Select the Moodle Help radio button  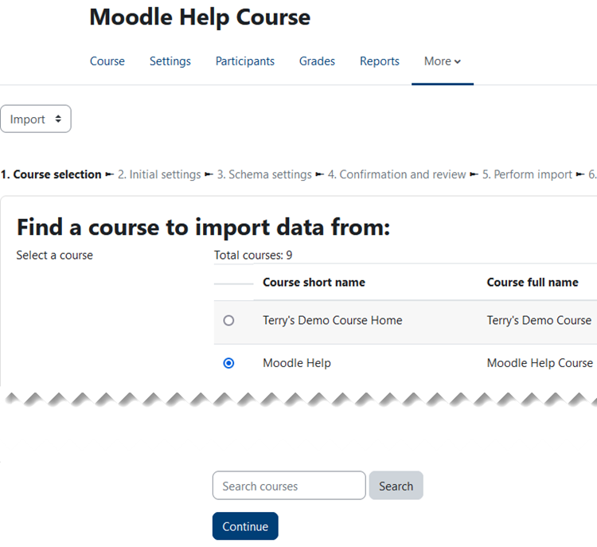tap(228, 363)
